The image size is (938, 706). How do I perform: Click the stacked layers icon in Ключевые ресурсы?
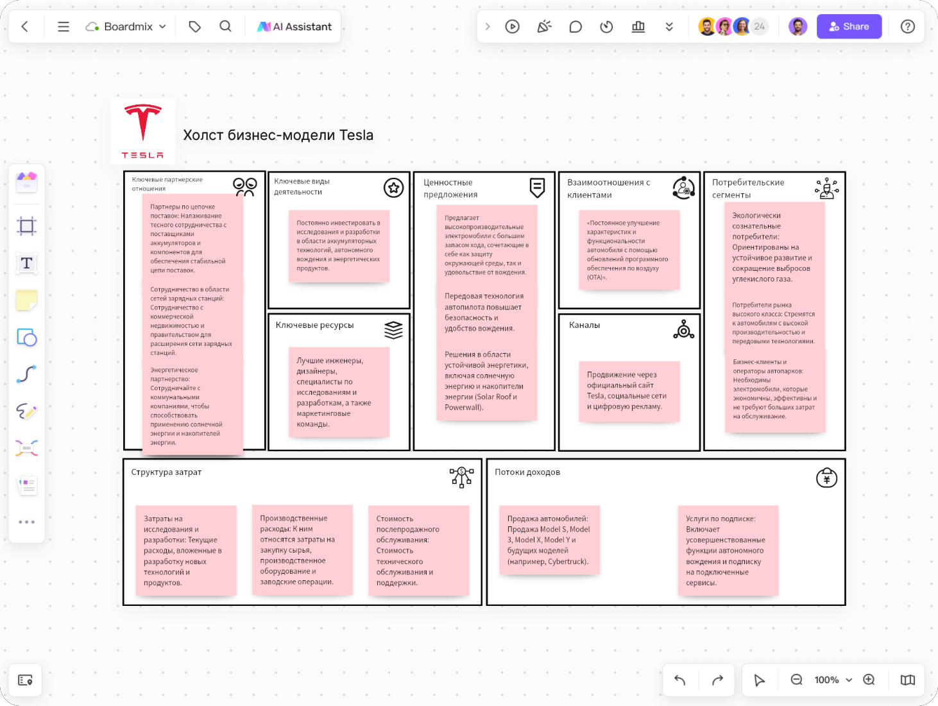393,330
